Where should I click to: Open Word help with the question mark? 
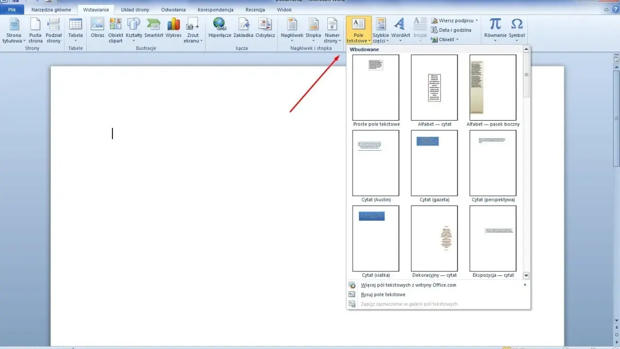tap(615, 10)
